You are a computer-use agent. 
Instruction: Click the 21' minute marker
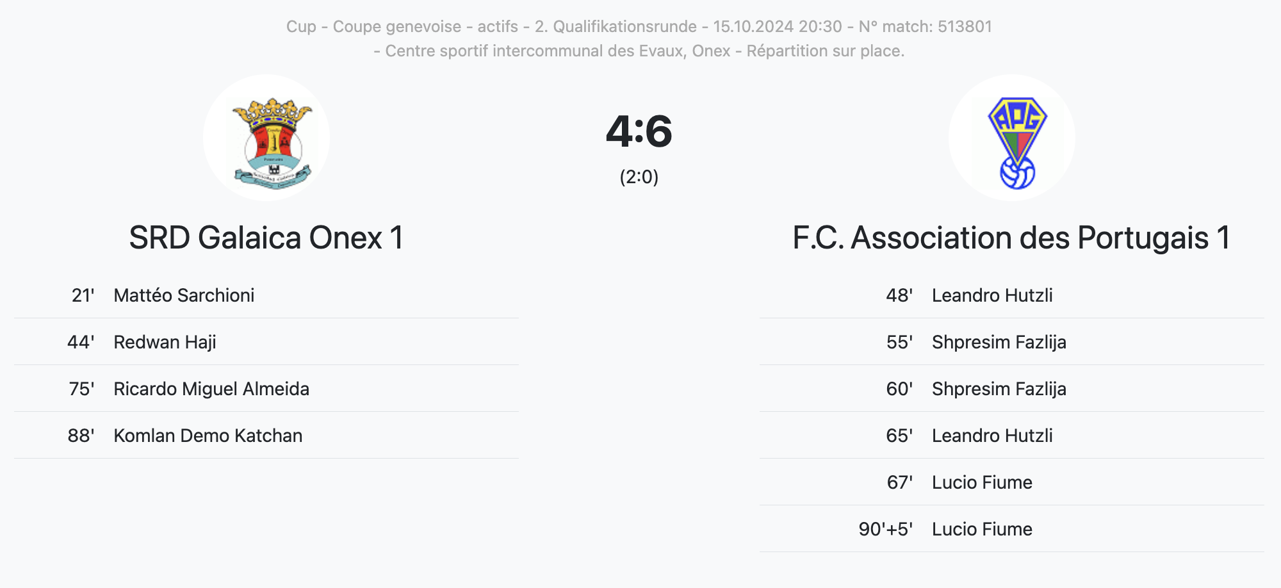(x=83, y=295)
